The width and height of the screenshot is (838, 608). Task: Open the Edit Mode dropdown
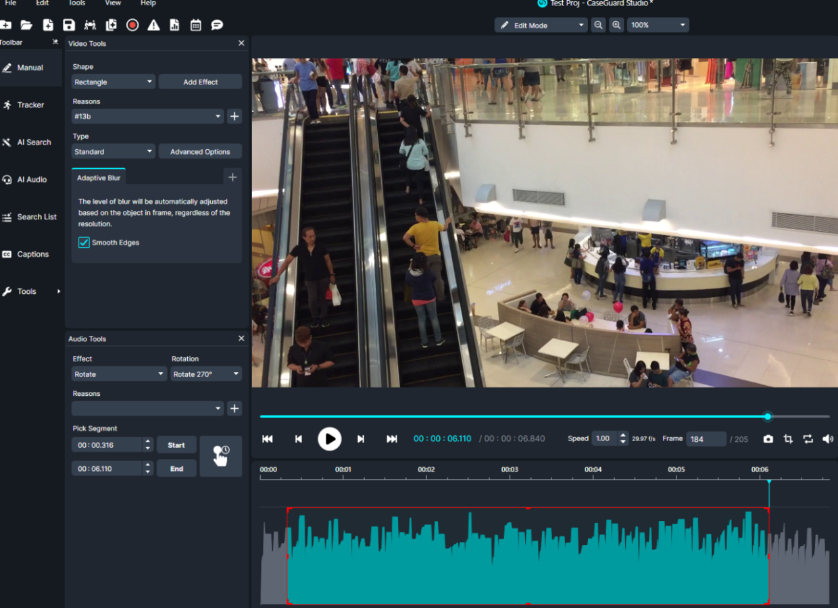[541, 25]
